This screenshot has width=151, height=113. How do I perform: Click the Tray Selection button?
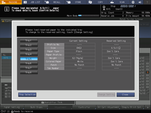27,95
